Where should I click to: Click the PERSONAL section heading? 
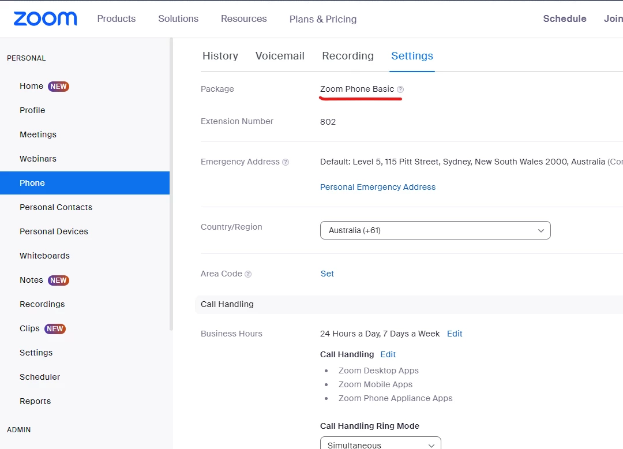(26, 58)
